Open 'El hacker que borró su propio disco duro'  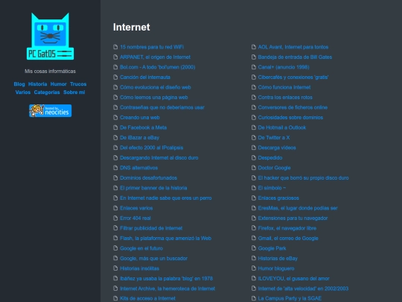point(303,177)
